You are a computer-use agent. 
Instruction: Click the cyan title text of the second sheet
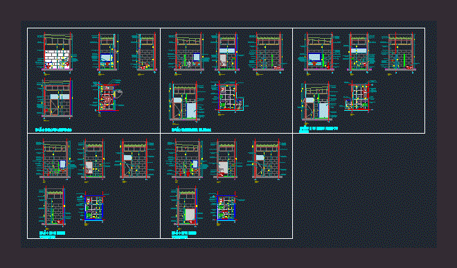tap(191, 129)
